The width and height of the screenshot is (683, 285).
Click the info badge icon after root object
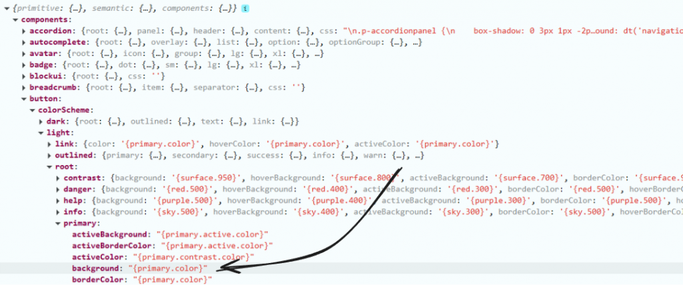(x=245, y=8)
